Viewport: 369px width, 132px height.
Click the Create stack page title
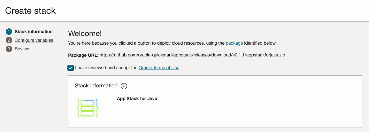(x=30, y=11)
